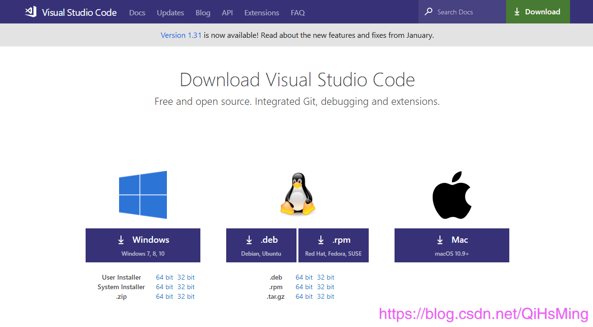Select Linux .deb 64 bit link
The image size is (593, 327).
tap(304, 277)
